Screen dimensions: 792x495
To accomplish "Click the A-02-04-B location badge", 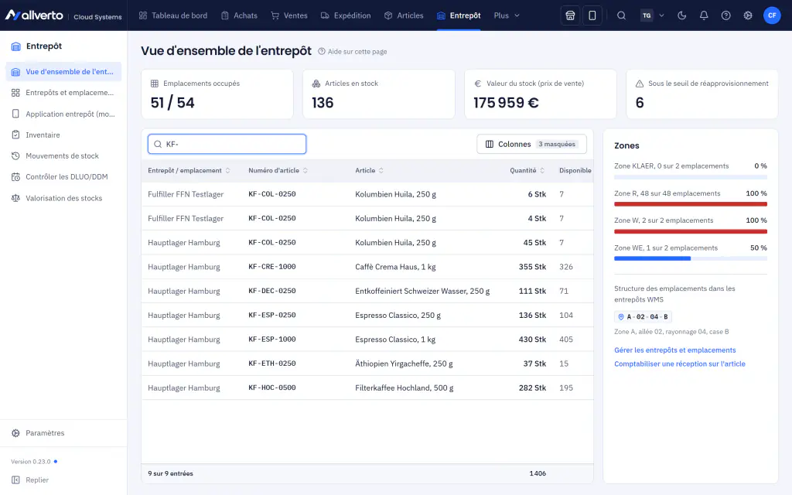I will 643,316.
